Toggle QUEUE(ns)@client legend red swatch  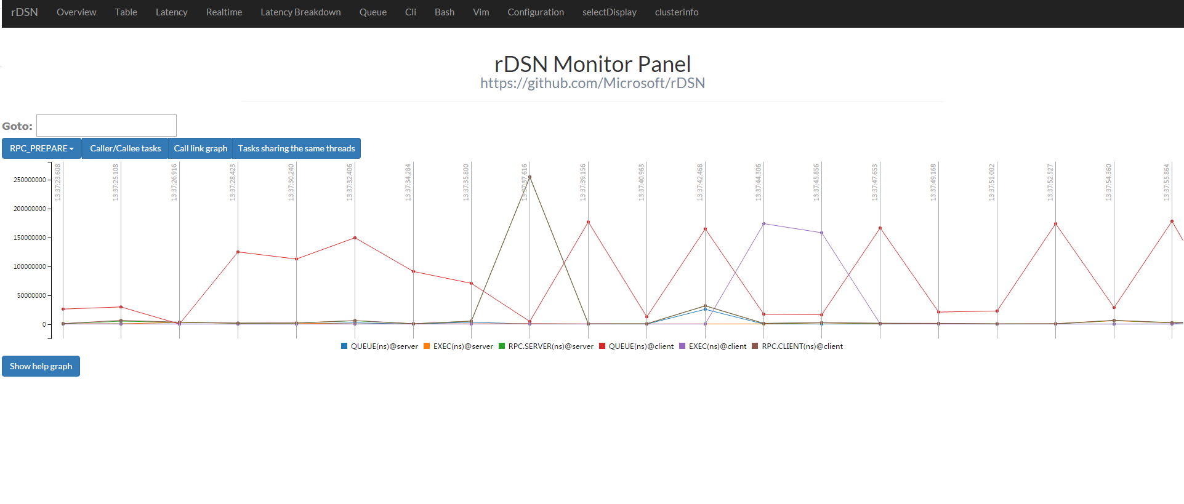tap(602, 346)
